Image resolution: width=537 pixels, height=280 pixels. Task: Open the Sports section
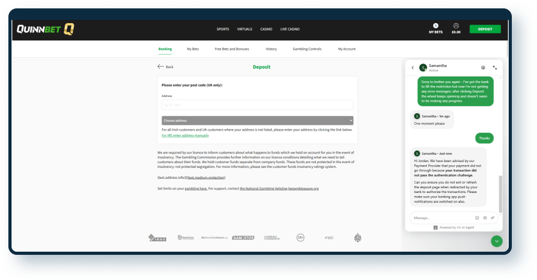[x=222, y=29]
